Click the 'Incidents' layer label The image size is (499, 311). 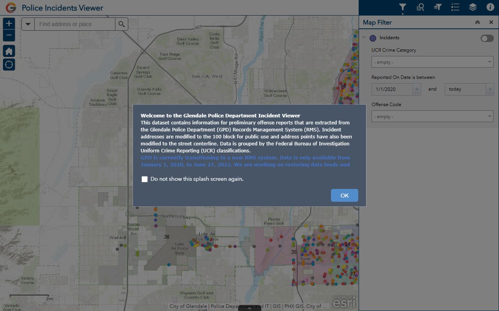coord(389,38)
